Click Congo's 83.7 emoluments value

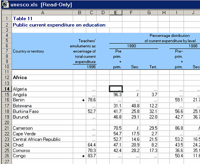click(x=92, y=156)
